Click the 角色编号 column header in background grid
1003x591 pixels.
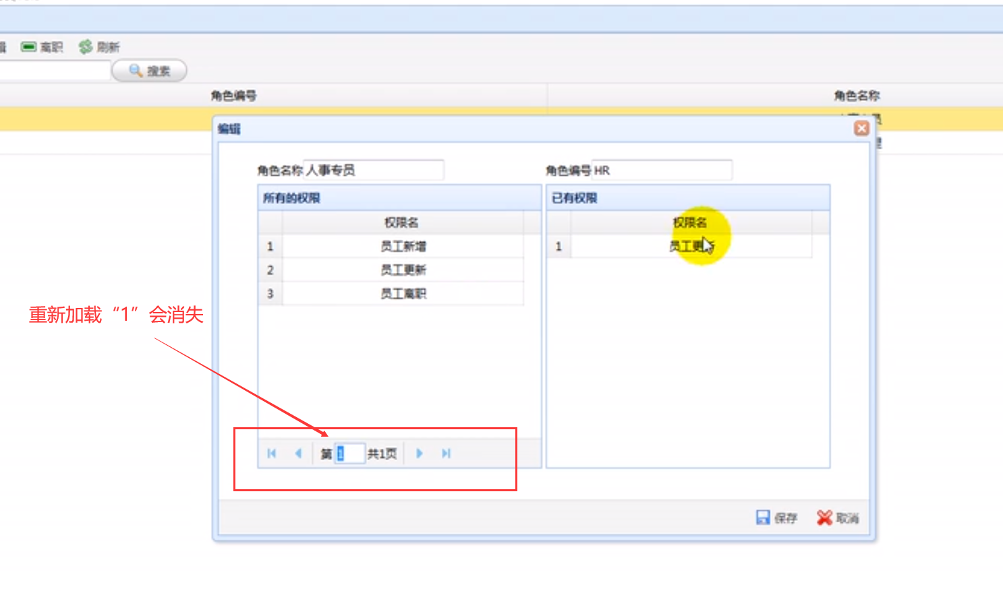pos(233,96)
